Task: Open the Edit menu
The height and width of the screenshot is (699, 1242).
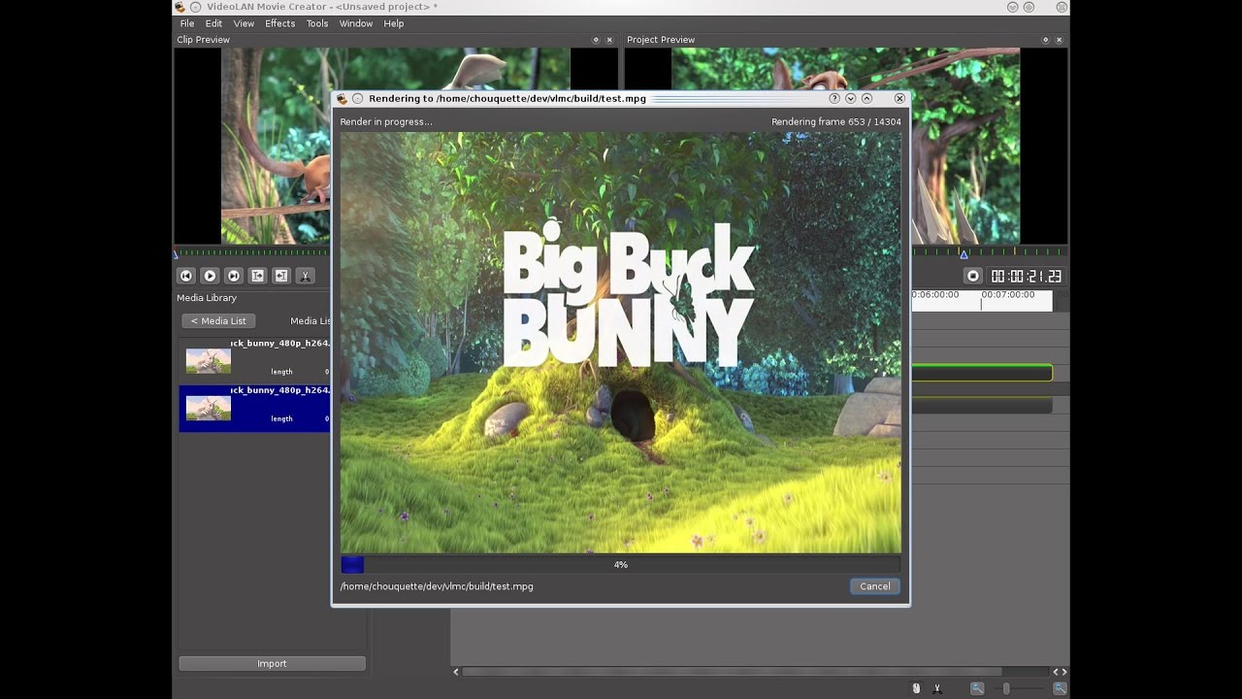Action: [x=213, y=23]
